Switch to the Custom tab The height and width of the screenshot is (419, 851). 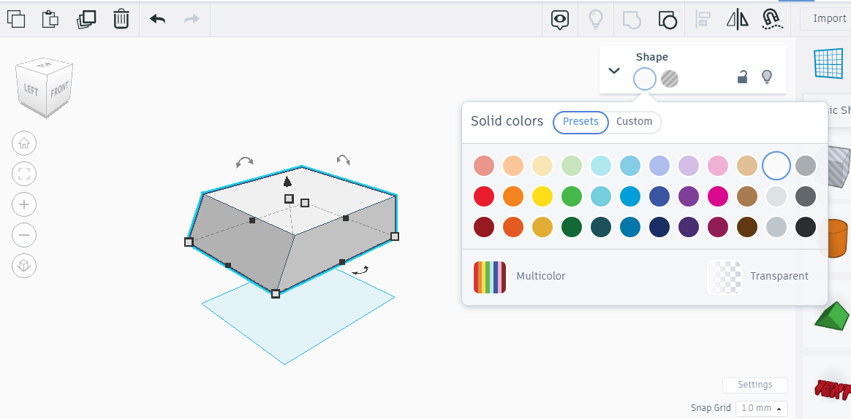coord(635,121)
